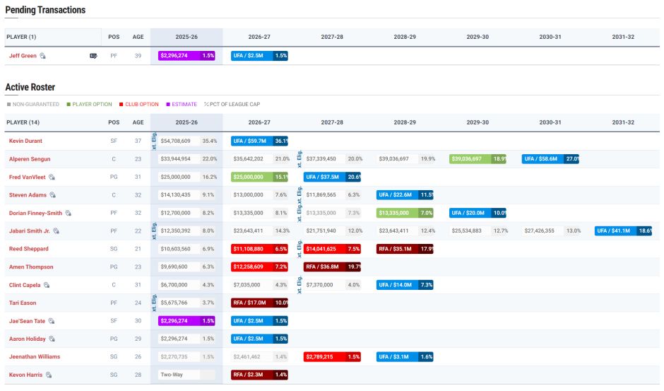The image size is (664, 391).
Task: Select Kevon Harris' Two-Way cell
Action: coord(186,375)
